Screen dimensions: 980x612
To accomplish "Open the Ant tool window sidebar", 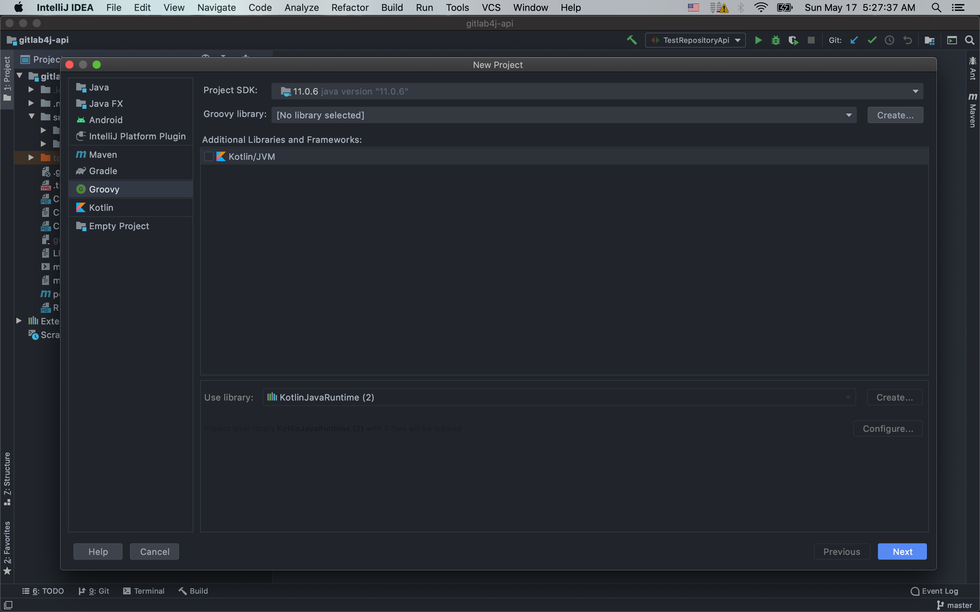I will [972, 68].
